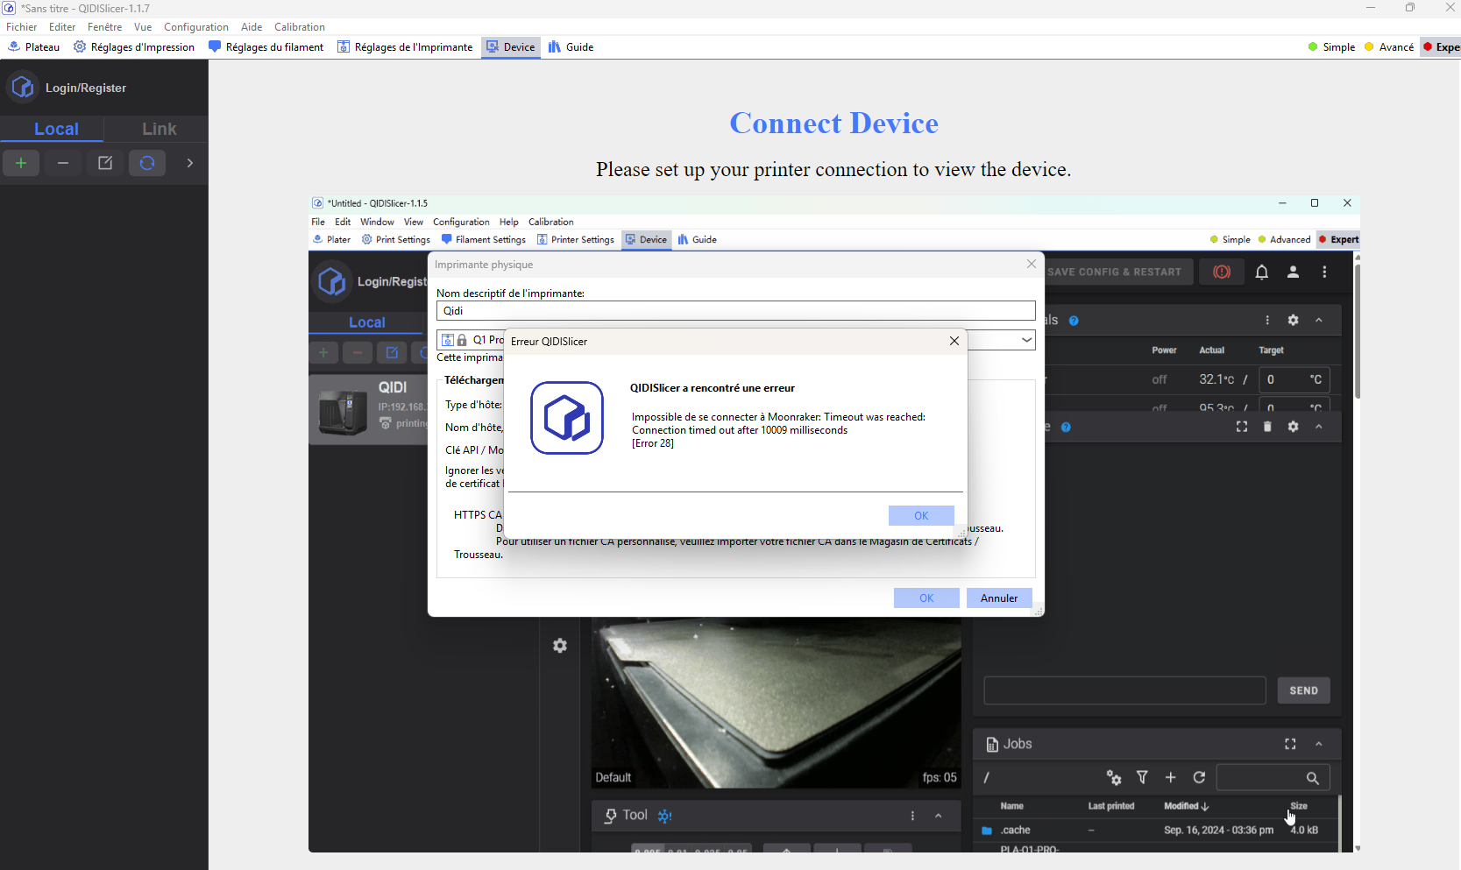
Task: Open the Fichier menu
Action: [22, 27]
